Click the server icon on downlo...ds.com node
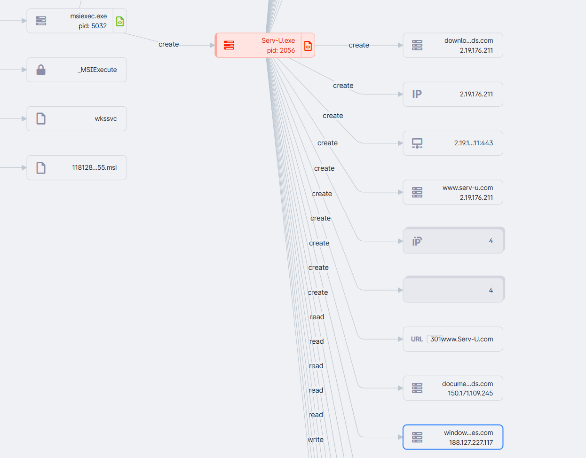This screenshot has width=586, height=458. point(417,45)
